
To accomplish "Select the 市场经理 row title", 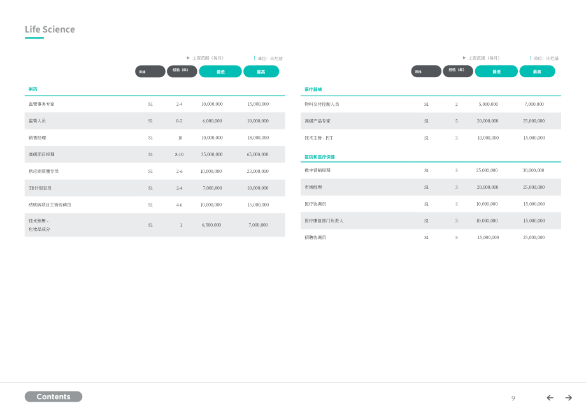I will [x=313, y=187].
